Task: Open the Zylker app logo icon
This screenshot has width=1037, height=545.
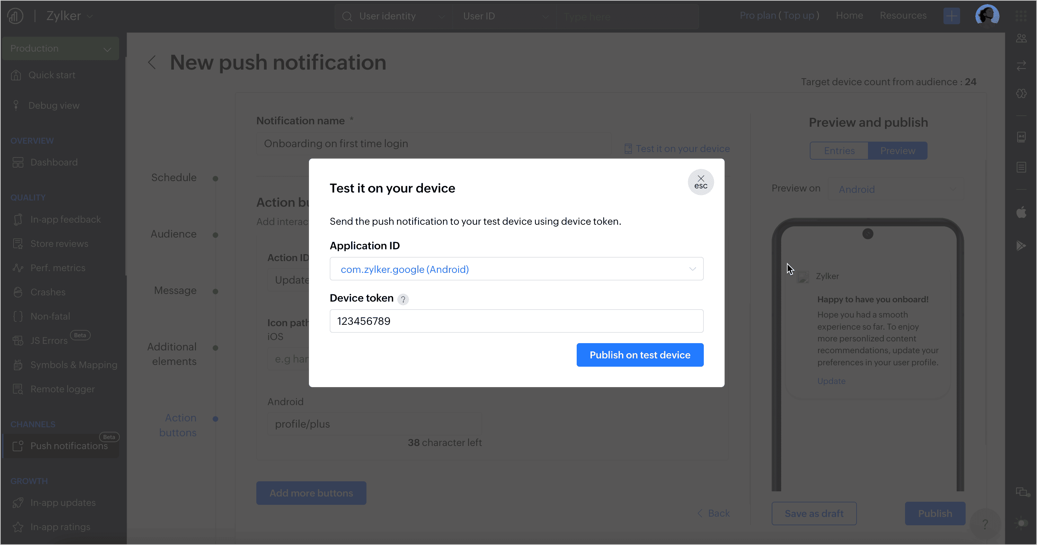Action: pyautogui.click(x=15, y=16)
